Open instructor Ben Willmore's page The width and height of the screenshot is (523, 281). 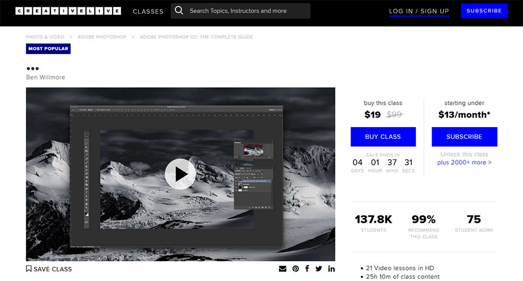(x=45, y=77)
